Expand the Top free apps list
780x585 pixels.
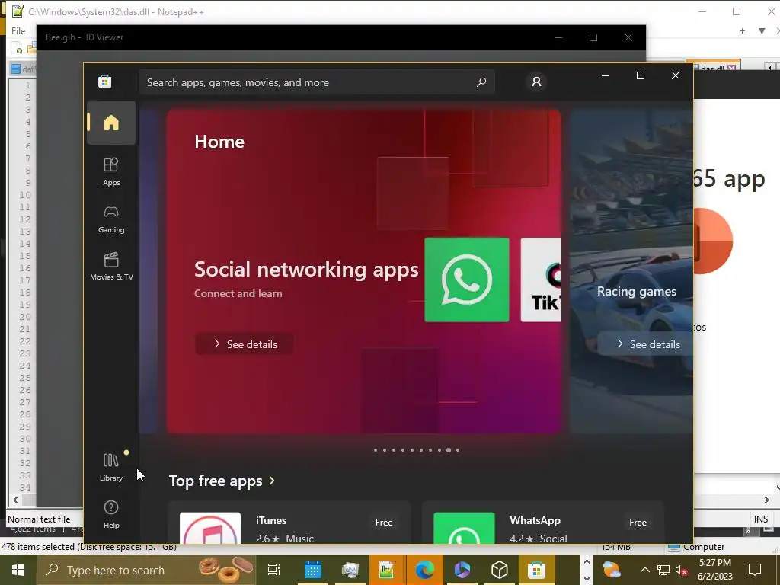(222, 481)
